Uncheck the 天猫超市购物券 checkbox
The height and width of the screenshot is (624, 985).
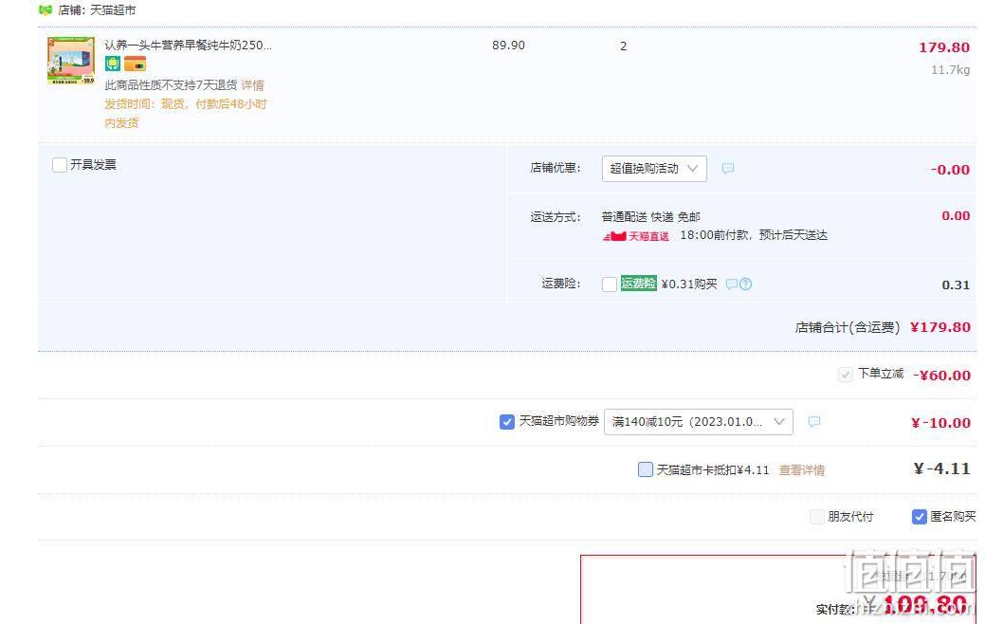click(507, 422)
